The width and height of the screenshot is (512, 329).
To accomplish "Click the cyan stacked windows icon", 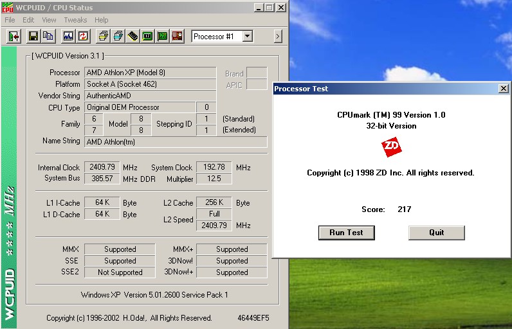I will 118,36.
